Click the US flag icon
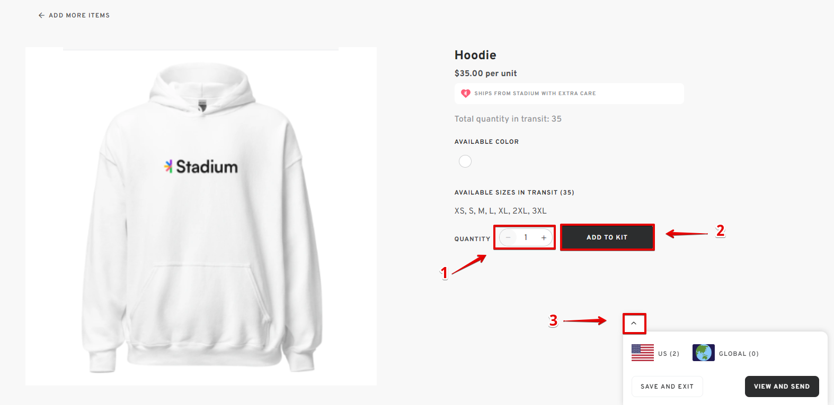Screen dimensions: 834x405 click(x=642, y=353)
